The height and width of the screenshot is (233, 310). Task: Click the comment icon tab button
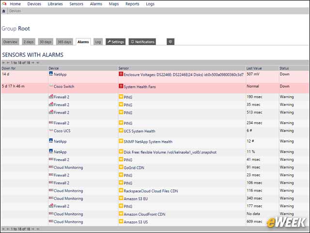coord(170,42)
